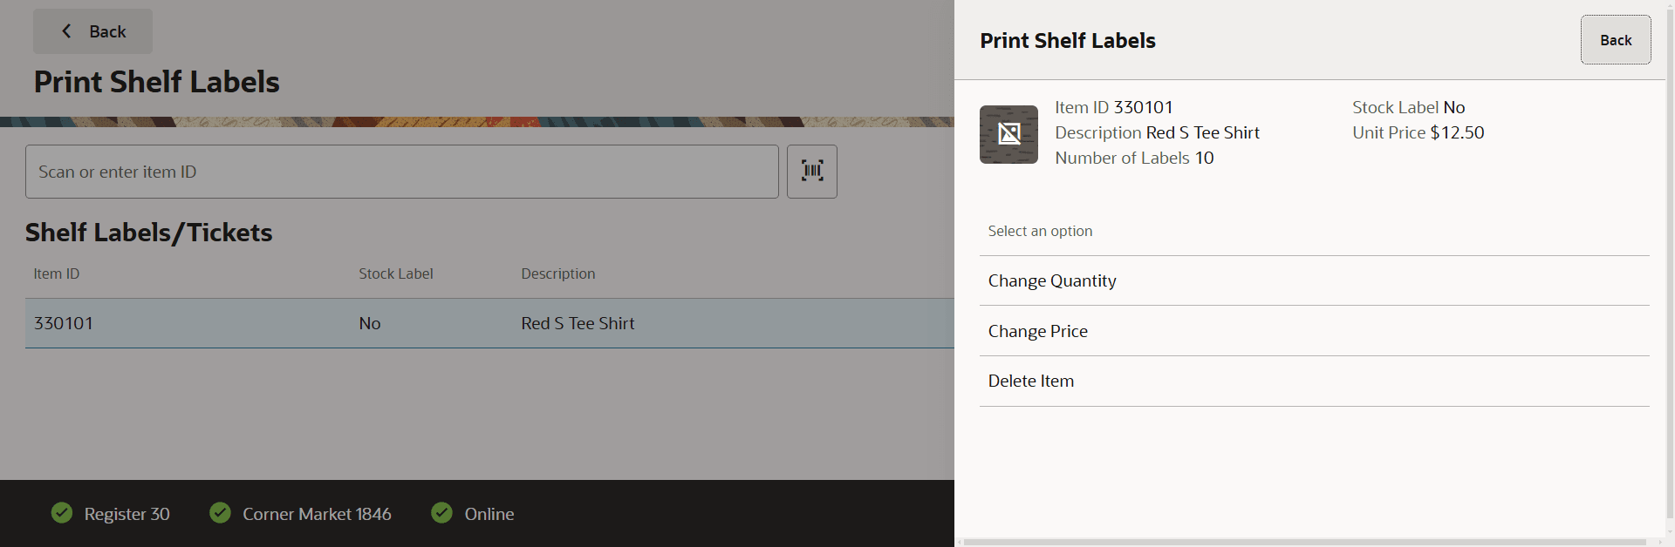The width and height of the screenshot is (1675, 547).
Task: Click the Description column header
Action: [x=558, y=273]
